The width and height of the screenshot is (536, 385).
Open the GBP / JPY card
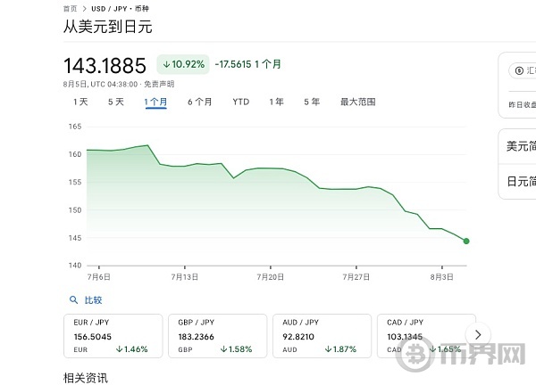pyautogui.click(x=217, y=336)
